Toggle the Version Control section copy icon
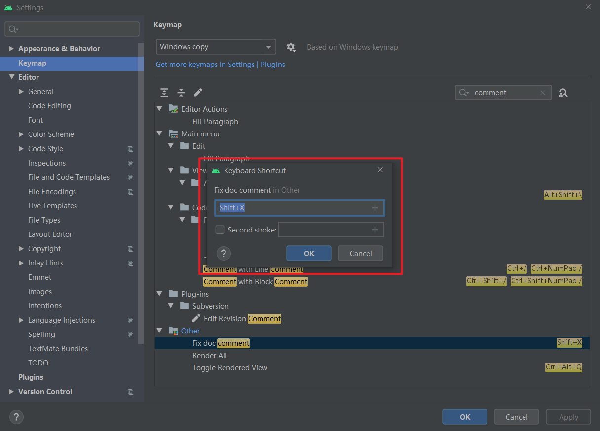The image size is (600, 431). click(x=130, y=392)
